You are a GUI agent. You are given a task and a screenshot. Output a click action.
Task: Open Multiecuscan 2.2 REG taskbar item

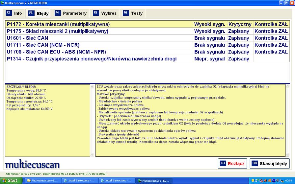click(x=153, y=181)
